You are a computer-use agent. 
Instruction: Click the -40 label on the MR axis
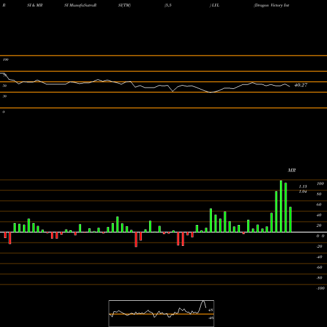(x=319, y=257)
